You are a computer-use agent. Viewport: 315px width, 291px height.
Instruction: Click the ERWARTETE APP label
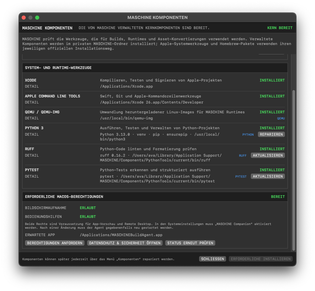coord(40,235)
